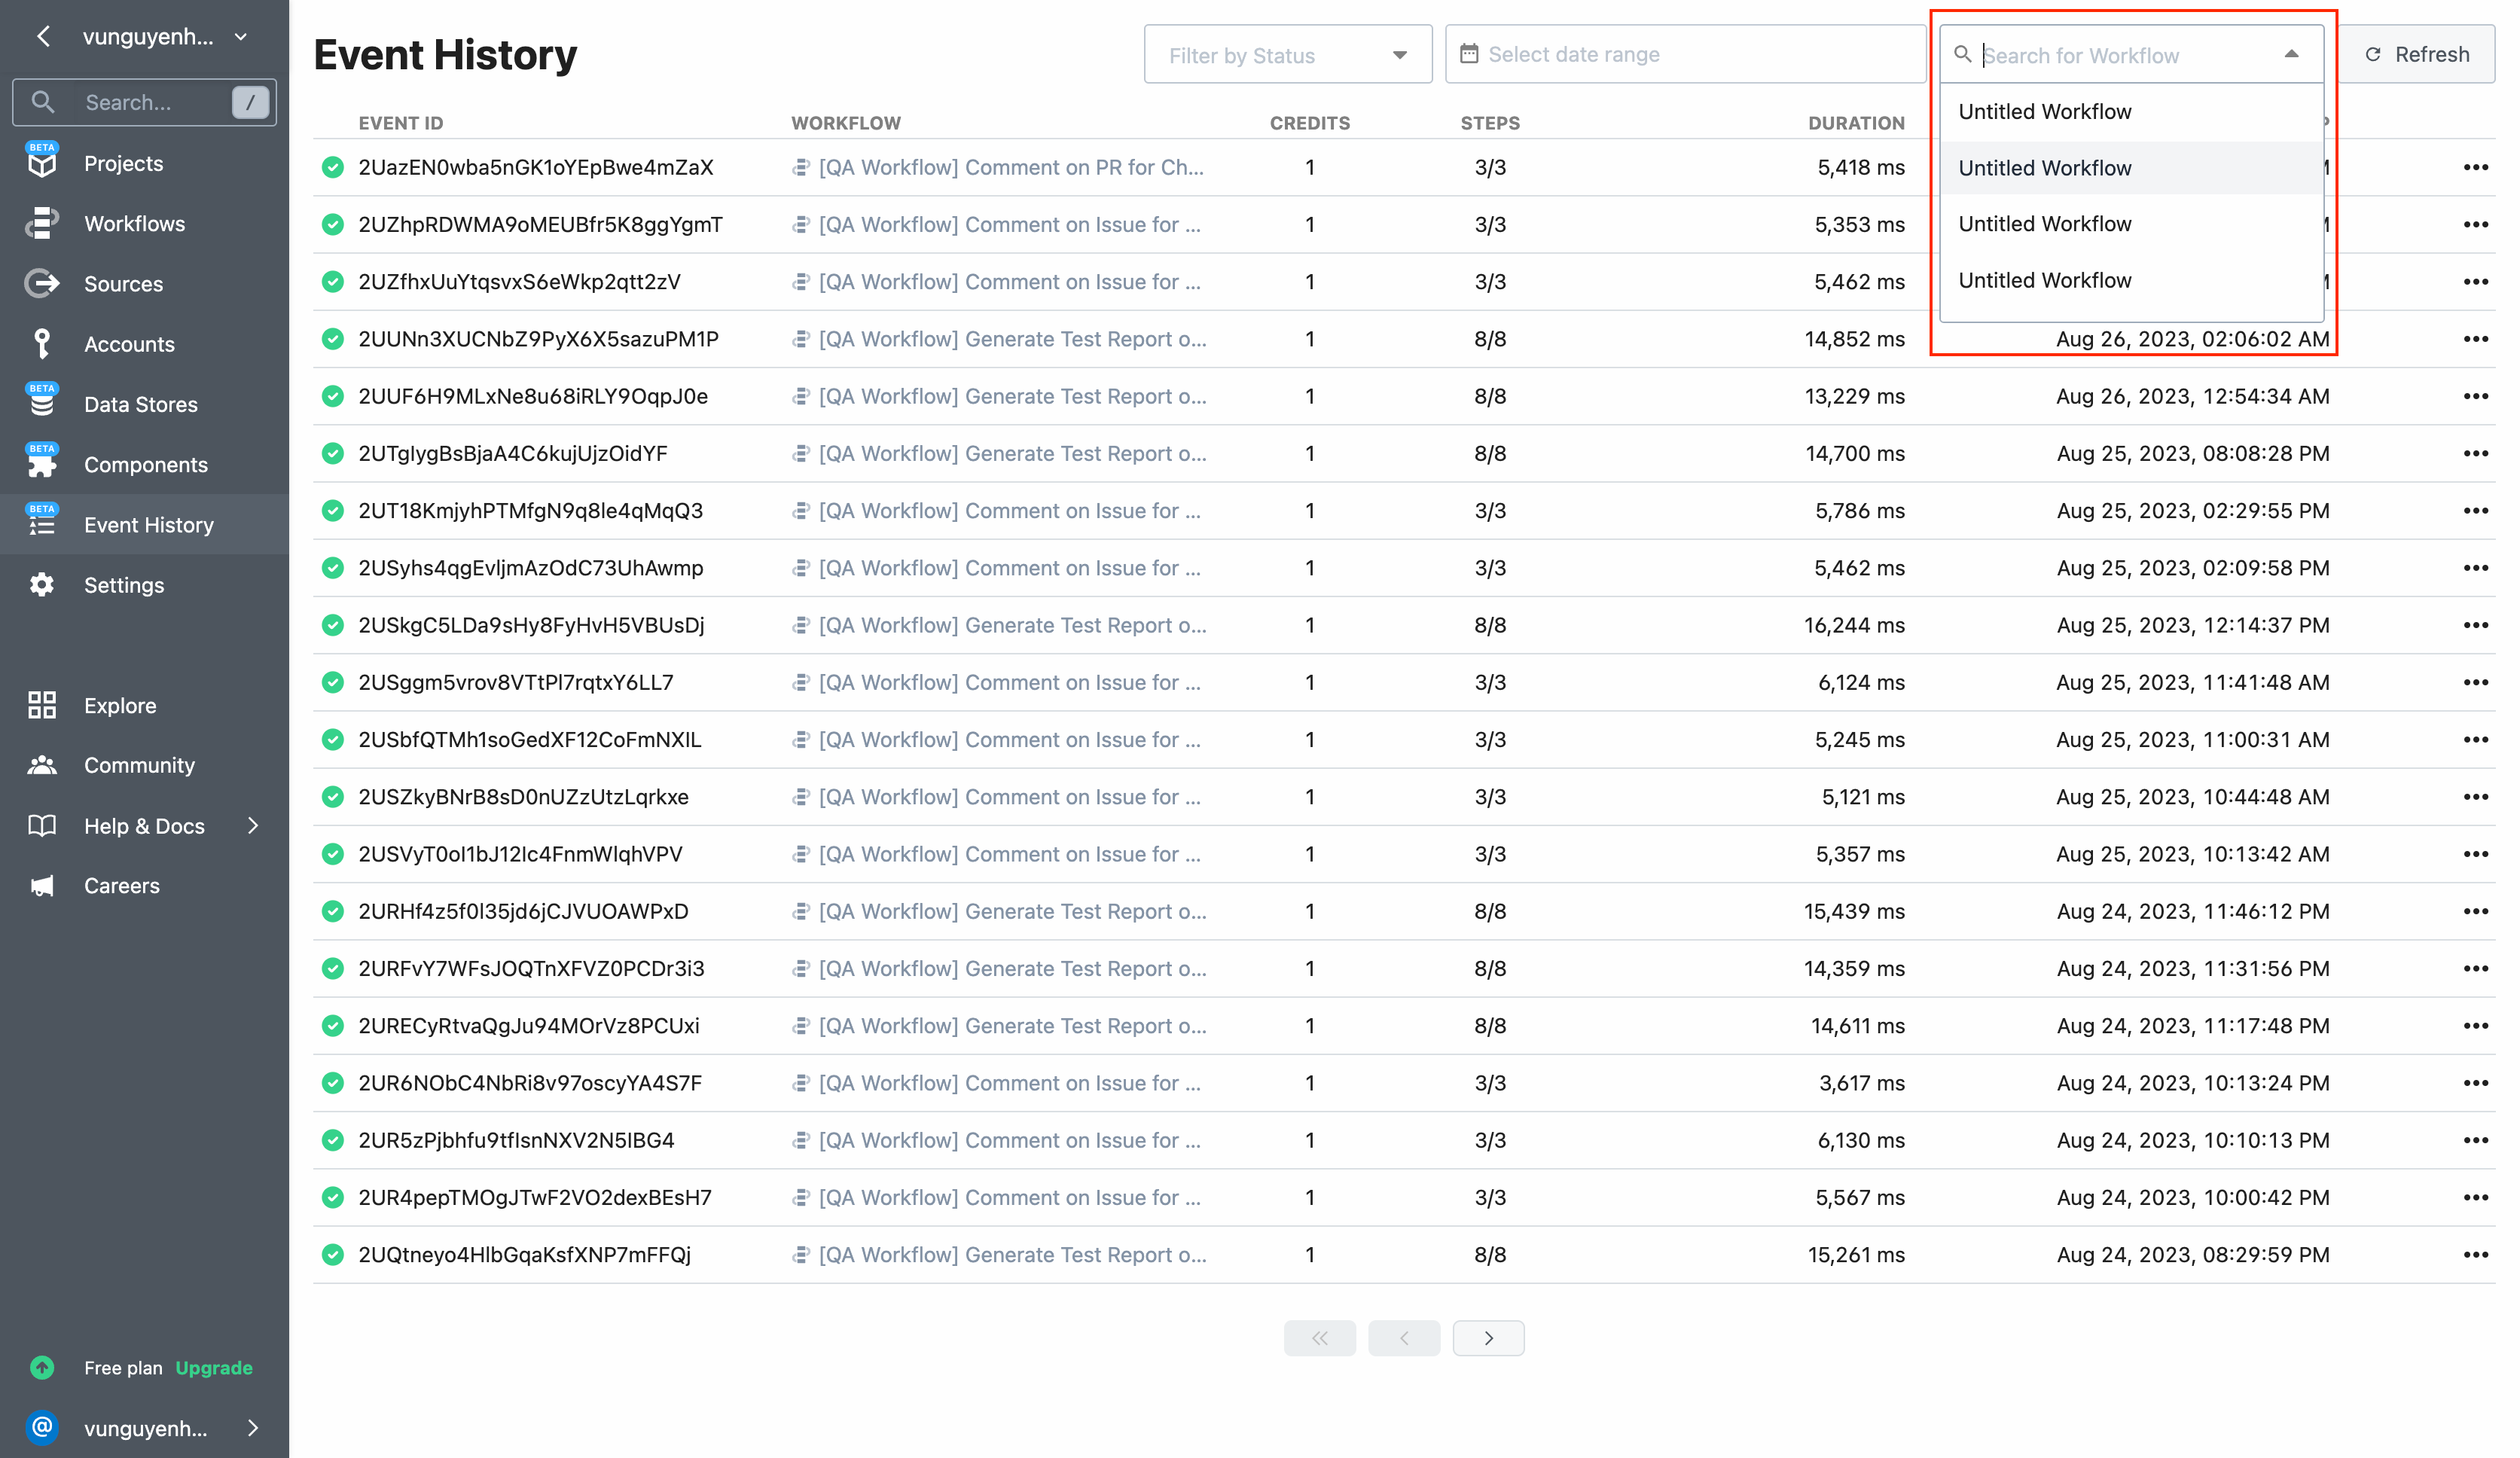
Task: Click the green check beside event 2UQtneyo4HlbGqaKsfXNP7mFFQj
Action: click(x=332, y=1254)
